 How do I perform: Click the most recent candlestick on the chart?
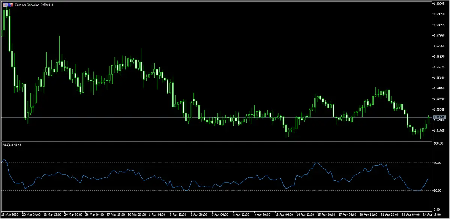tap(428, 120)
